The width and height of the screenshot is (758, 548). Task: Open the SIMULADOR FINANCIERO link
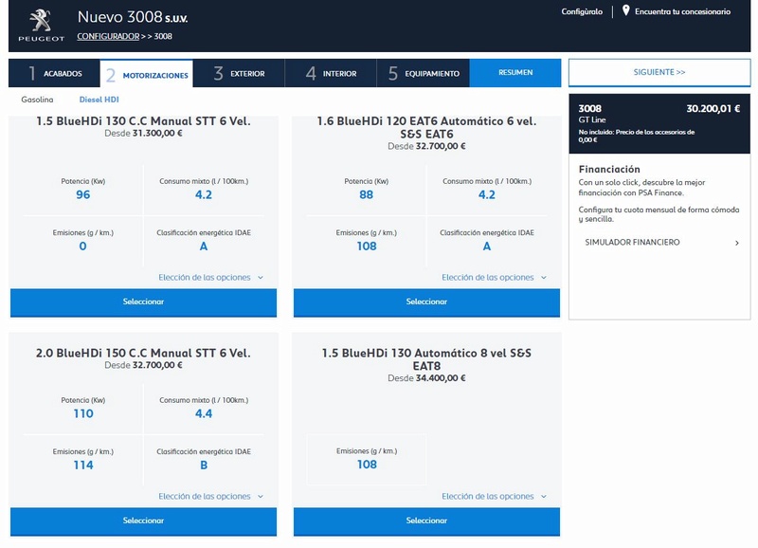[x=632, y=243]
